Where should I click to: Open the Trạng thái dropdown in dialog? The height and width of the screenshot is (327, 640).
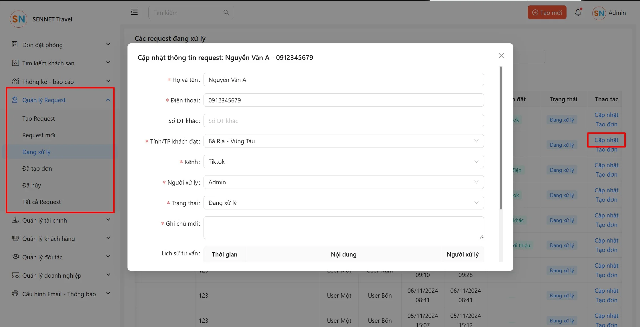click(343, 203)
